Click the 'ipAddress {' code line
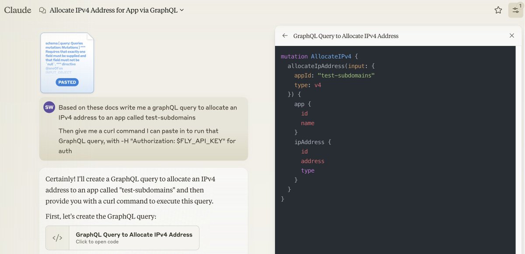 pos(313,142)
